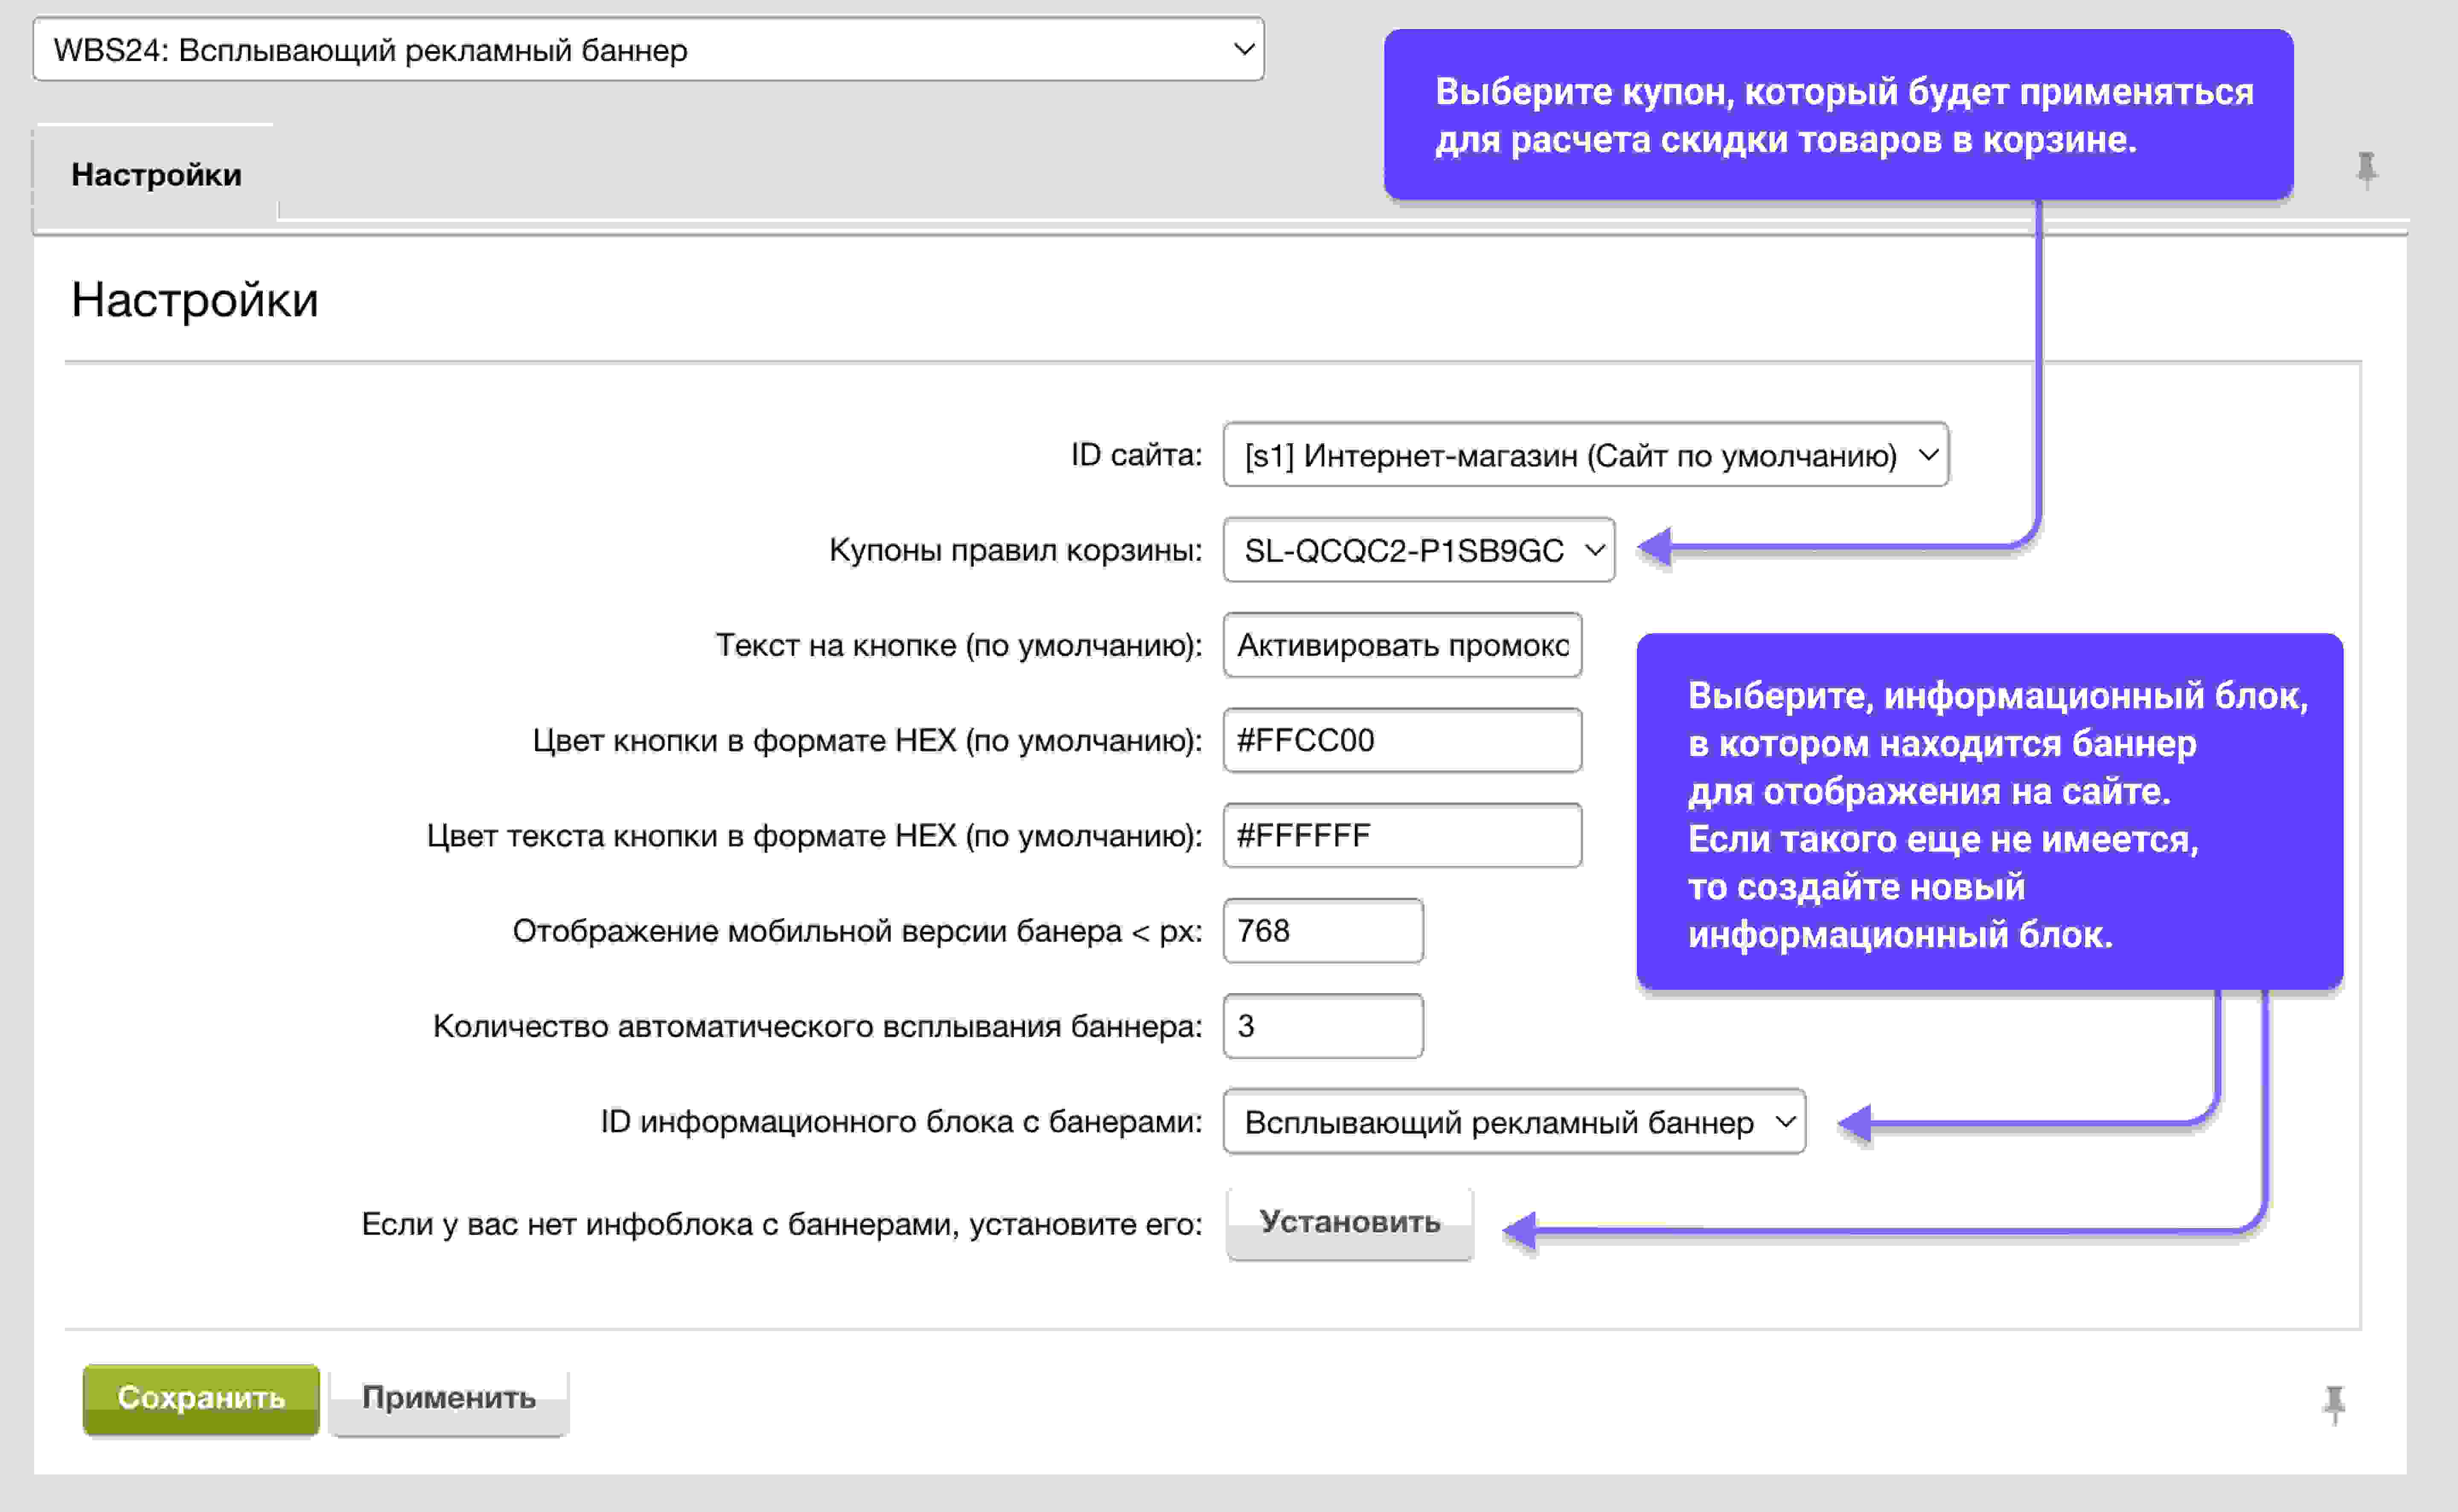Click the Установить button
2458x1512 pixels.
coord(1350,1223)
